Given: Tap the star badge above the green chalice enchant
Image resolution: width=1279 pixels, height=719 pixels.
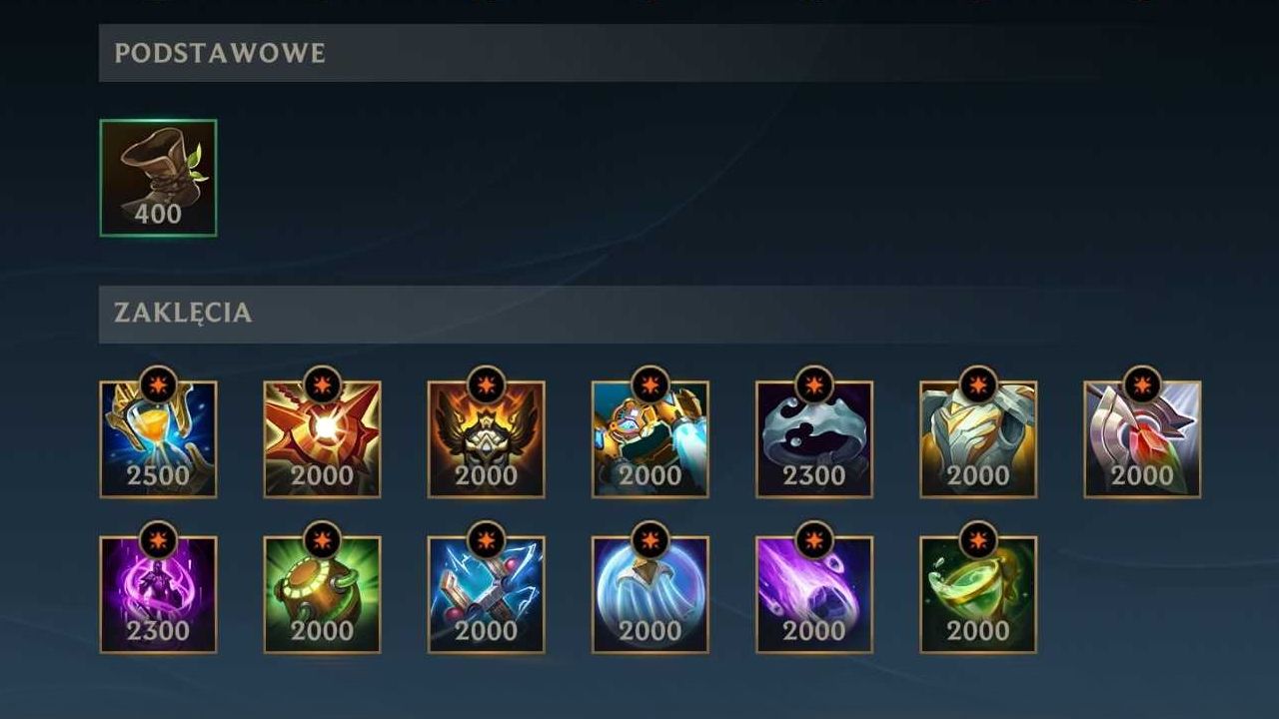Looking at the screenshot, I should [977, 540].
